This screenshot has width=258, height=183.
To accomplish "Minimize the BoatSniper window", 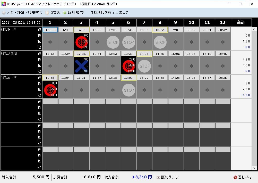I will pyautogui.click(x=229, y=4).
